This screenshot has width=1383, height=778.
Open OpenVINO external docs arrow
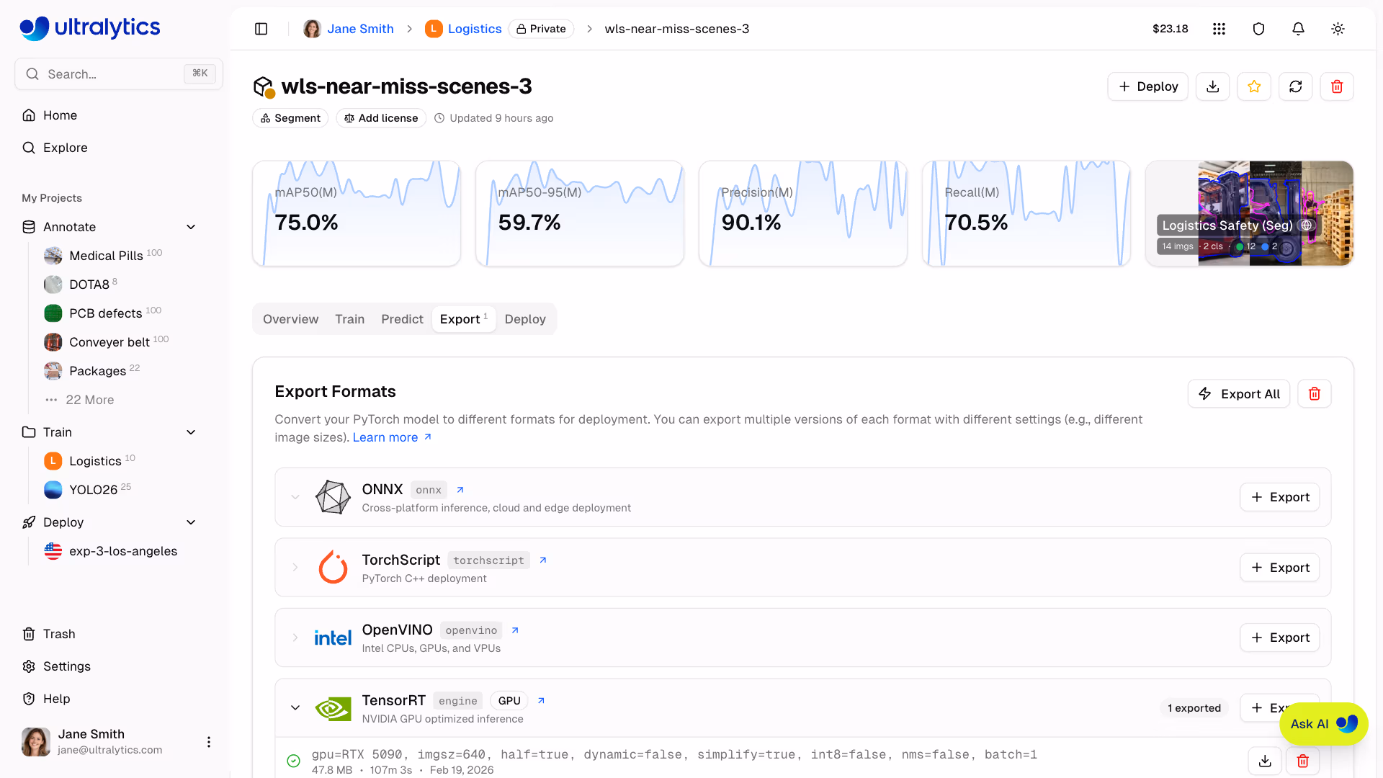[515, 630]
